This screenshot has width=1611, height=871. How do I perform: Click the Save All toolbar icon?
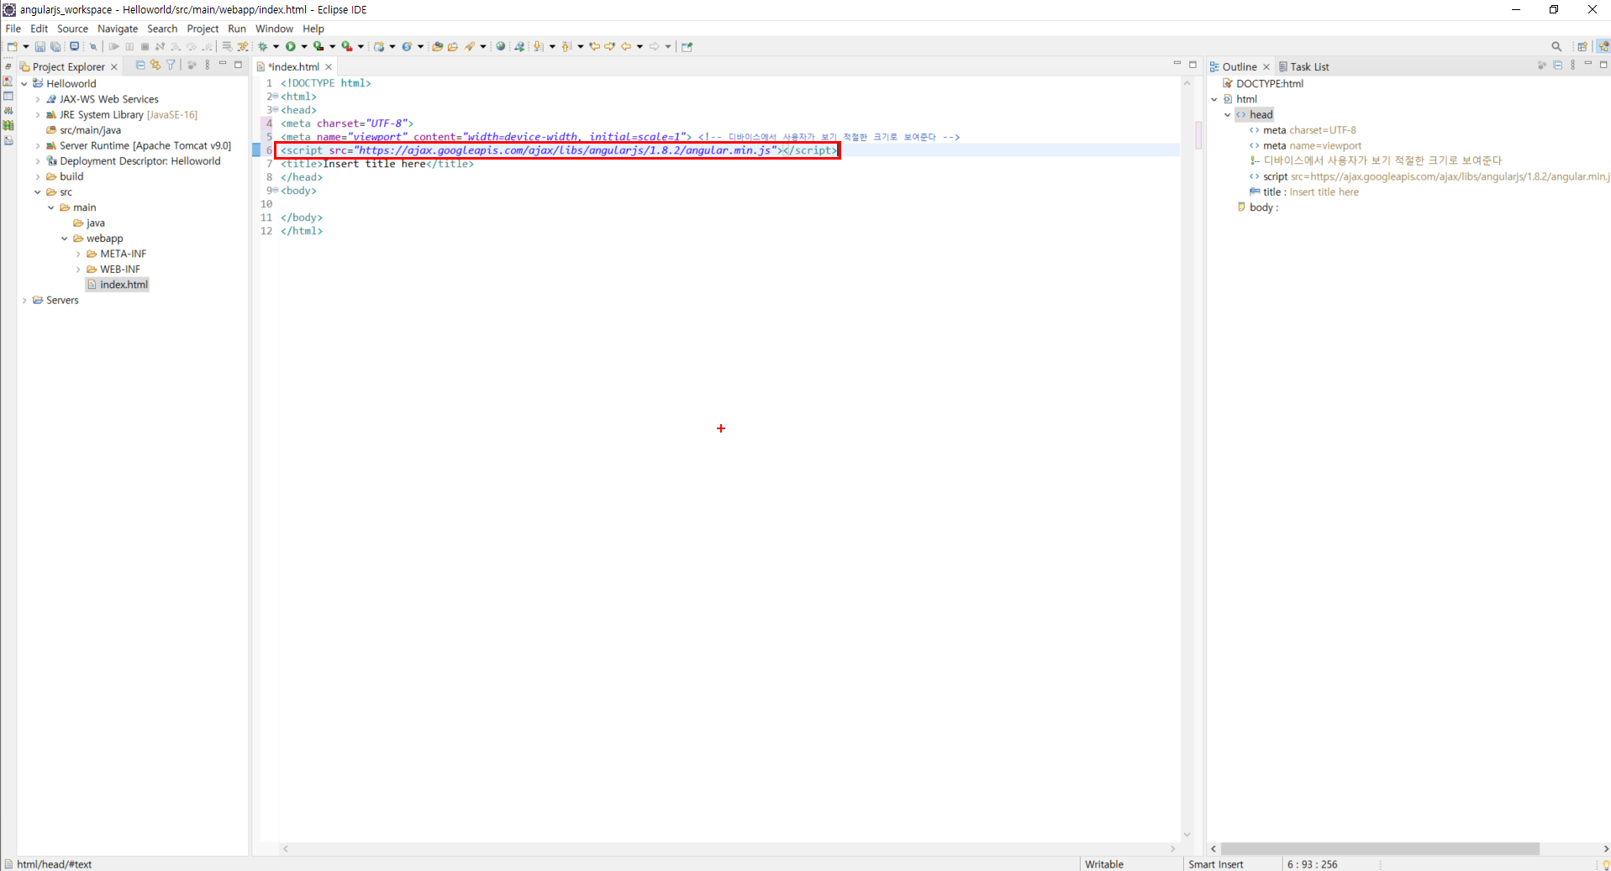click(55, 47)
